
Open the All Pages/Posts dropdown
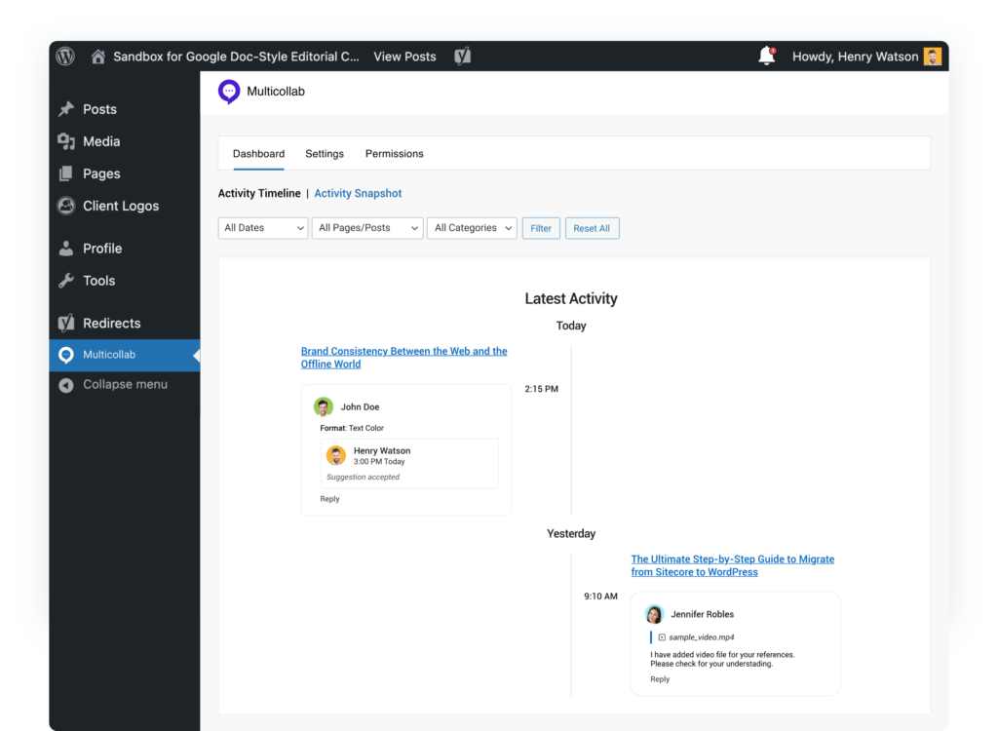click(367, 228)
